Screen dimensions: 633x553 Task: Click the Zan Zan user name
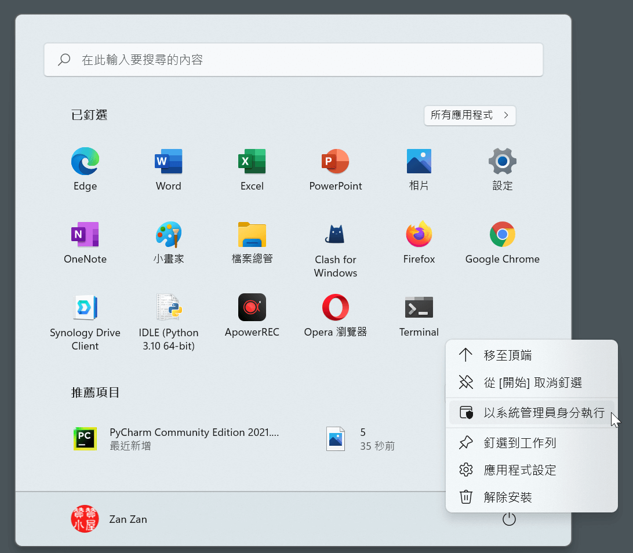(x=128, y=519)
